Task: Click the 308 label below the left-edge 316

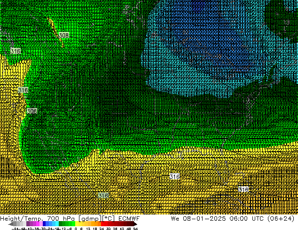Action: 32,111
